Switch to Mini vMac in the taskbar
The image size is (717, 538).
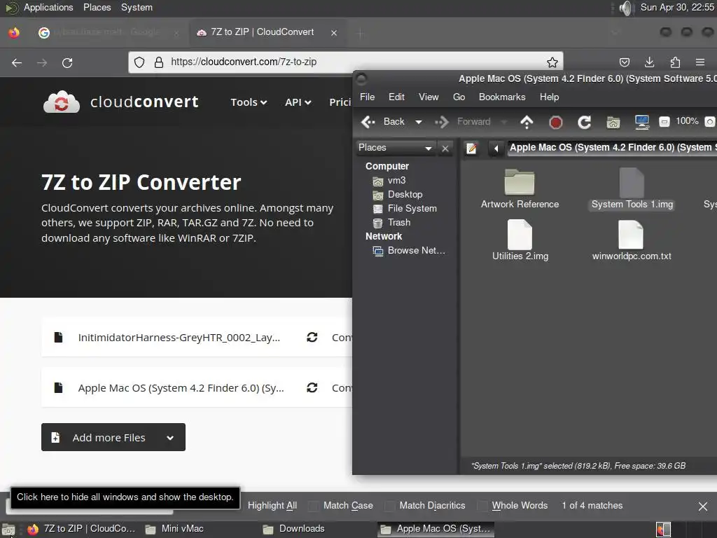(x=174, y=529)
